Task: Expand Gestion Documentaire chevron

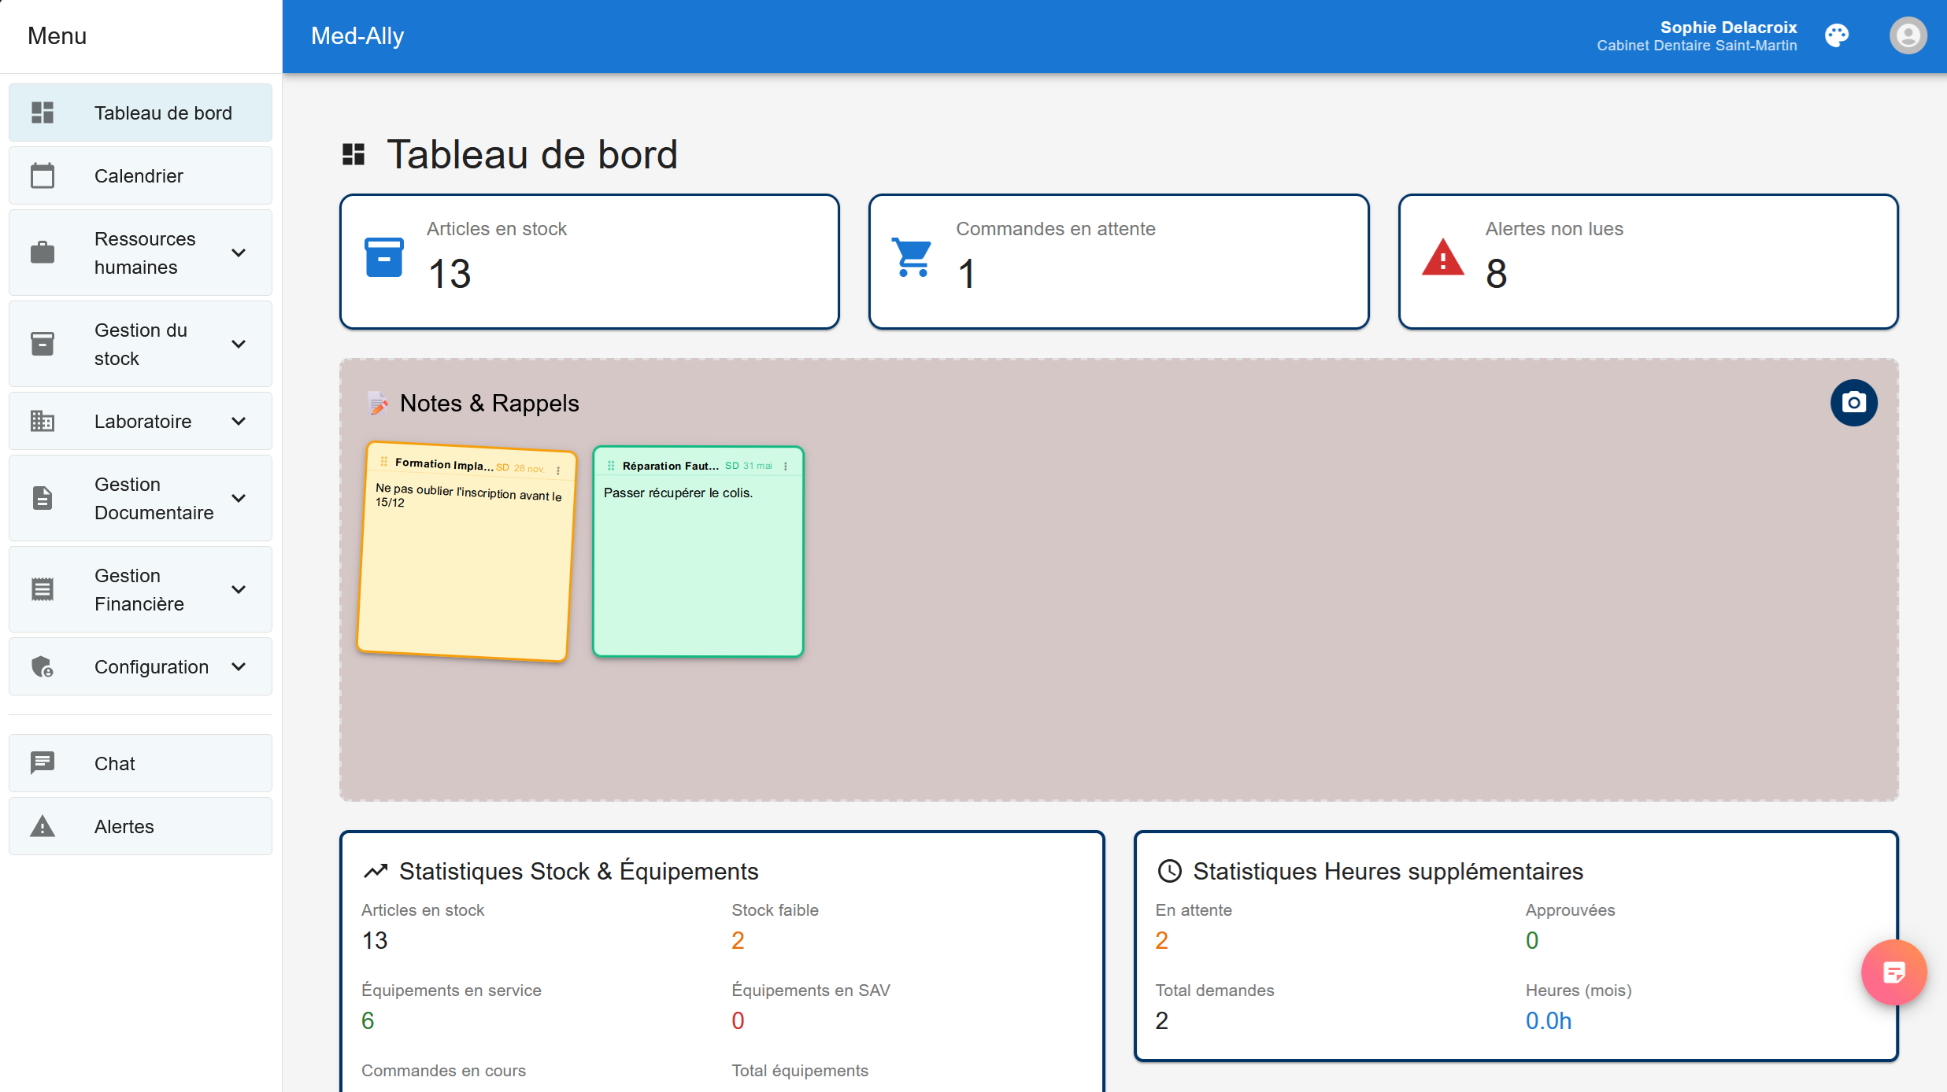Action: point(239,498)
